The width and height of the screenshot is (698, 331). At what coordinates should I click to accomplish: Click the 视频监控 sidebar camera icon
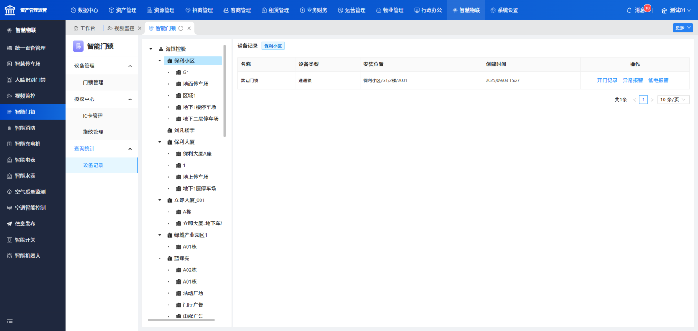point(9,96)
